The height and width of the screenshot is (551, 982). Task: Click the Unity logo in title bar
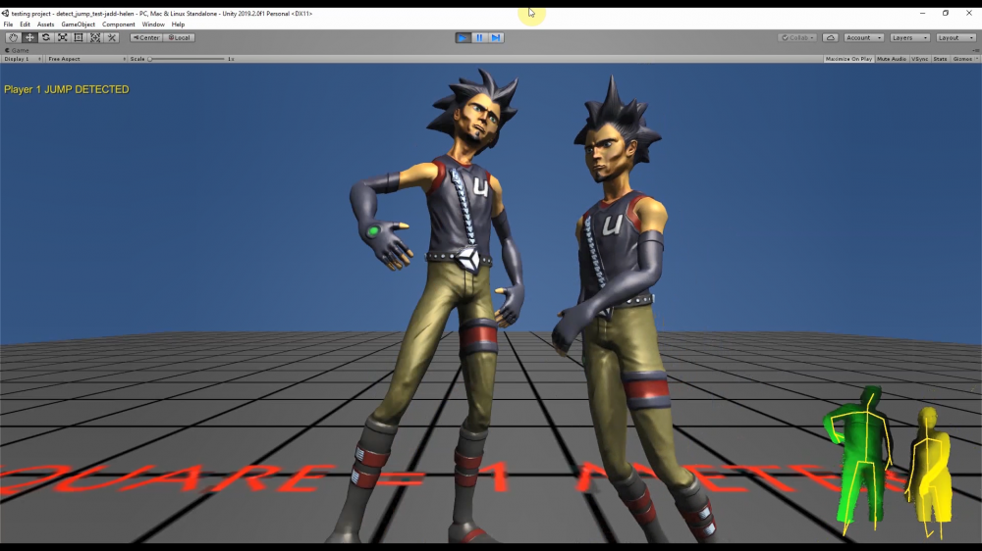(5, 13)
